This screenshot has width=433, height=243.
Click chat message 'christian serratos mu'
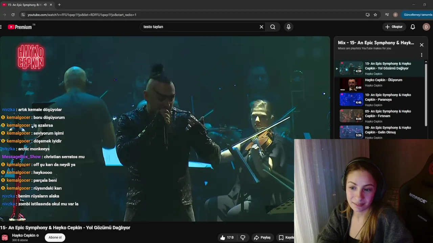[x=64, y=157]
